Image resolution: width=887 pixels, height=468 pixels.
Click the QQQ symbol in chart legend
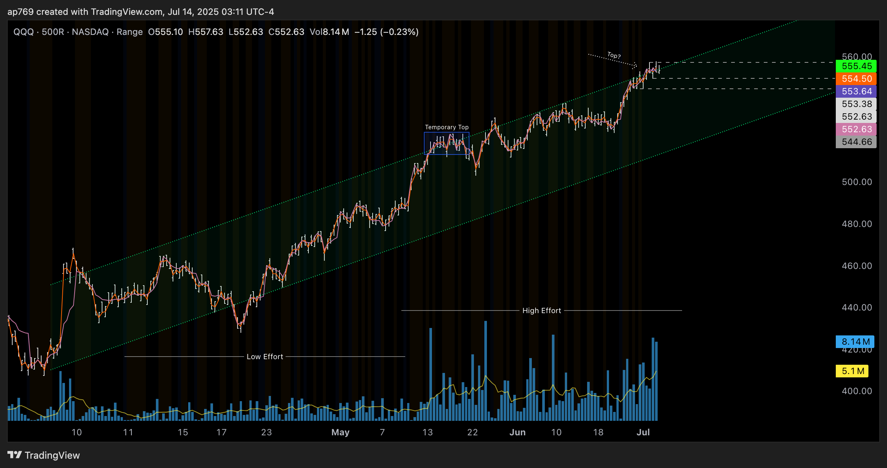click(x=23, y=32)
